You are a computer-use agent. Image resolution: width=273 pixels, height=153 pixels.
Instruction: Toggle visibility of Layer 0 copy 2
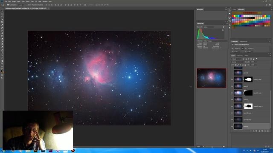232,113
